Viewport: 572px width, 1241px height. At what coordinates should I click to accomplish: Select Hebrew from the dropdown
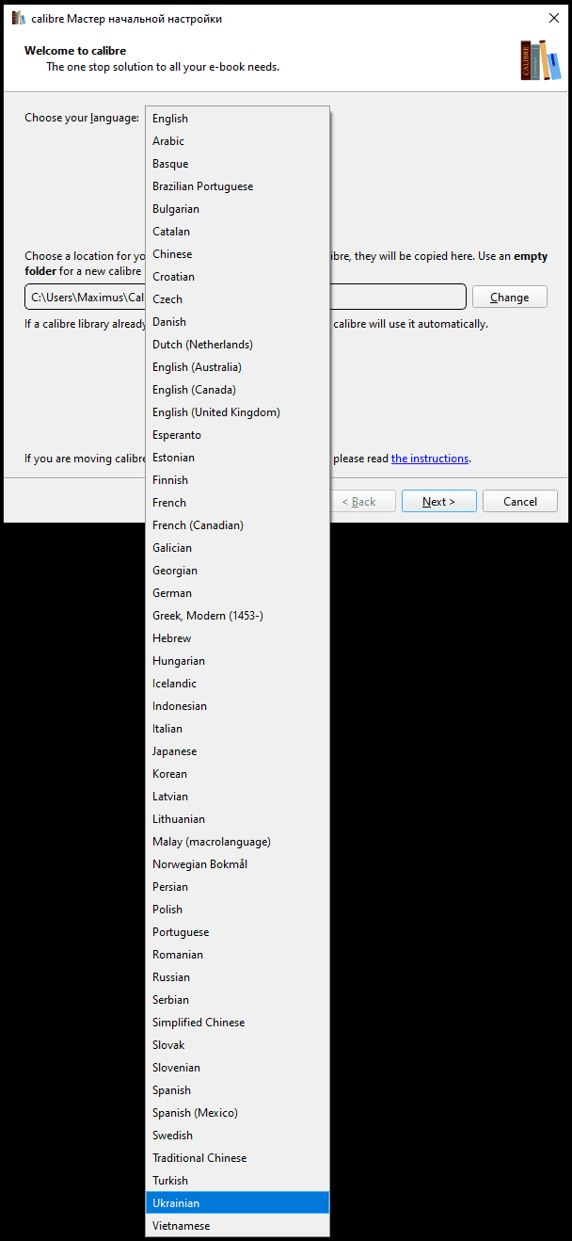coord(237,638)
